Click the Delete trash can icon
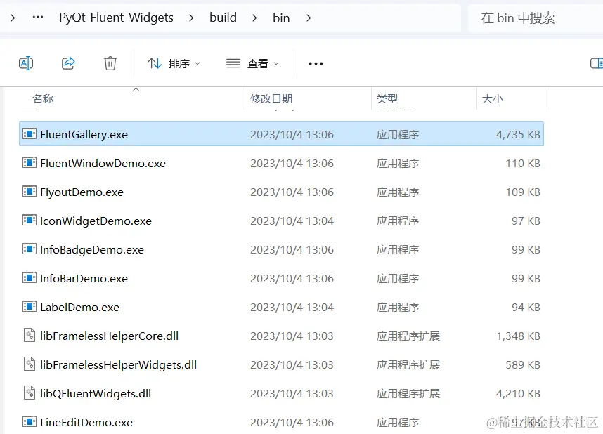 click(110, 63)
